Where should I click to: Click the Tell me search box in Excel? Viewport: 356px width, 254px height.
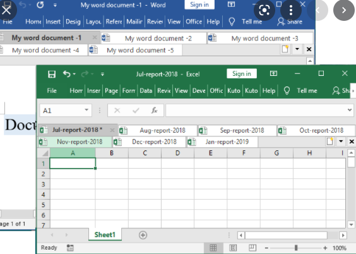pos(307,90)
